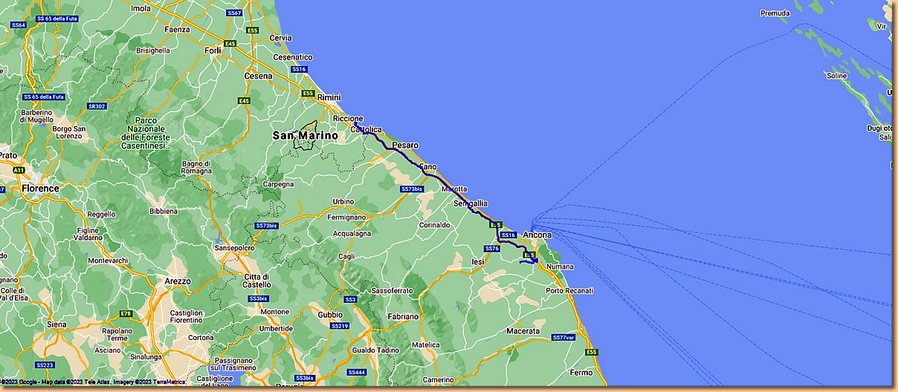This screenshot has width=898, height=392.
Task: Click the SS64 road shield
Action: pyautogui.click(x=19, y=25)
